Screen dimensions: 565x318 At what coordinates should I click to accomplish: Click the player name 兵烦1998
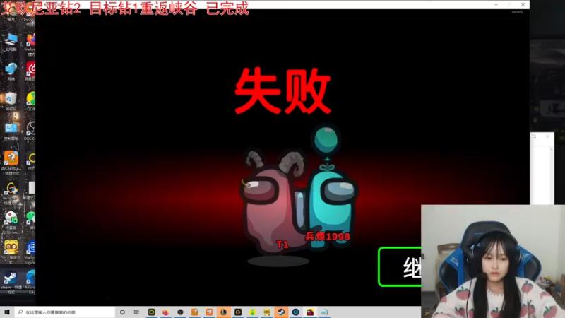(x=328, y=237)
